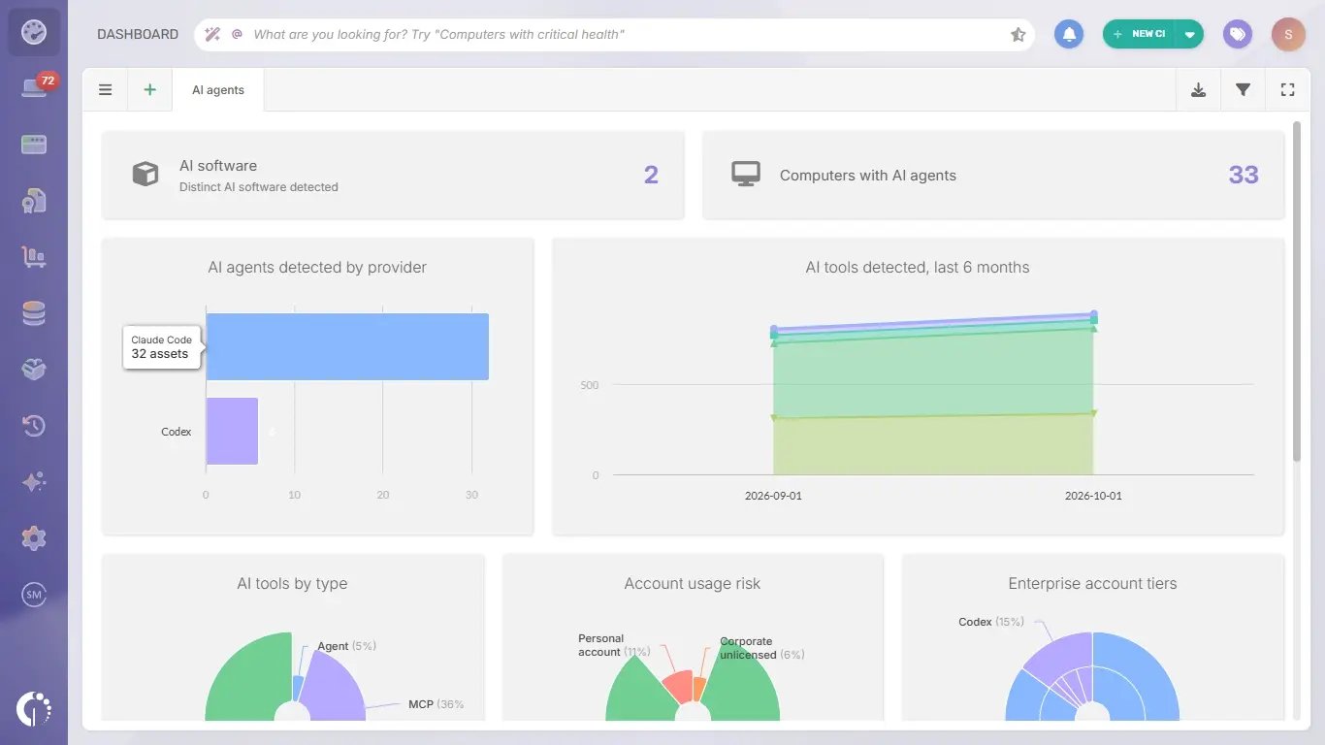Click the purple tags icon
Screen dimensions: 1325x745
pos(1237,34)
